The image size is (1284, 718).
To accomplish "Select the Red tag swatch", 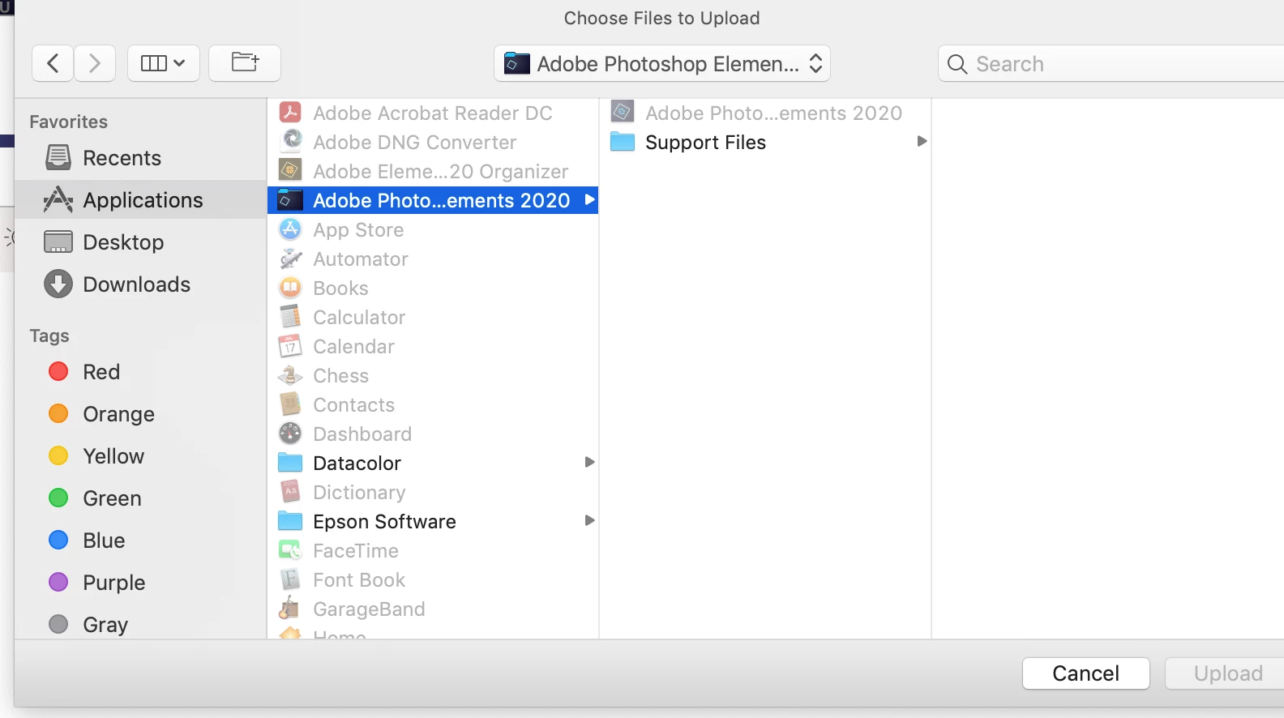I will click(58, 371).
